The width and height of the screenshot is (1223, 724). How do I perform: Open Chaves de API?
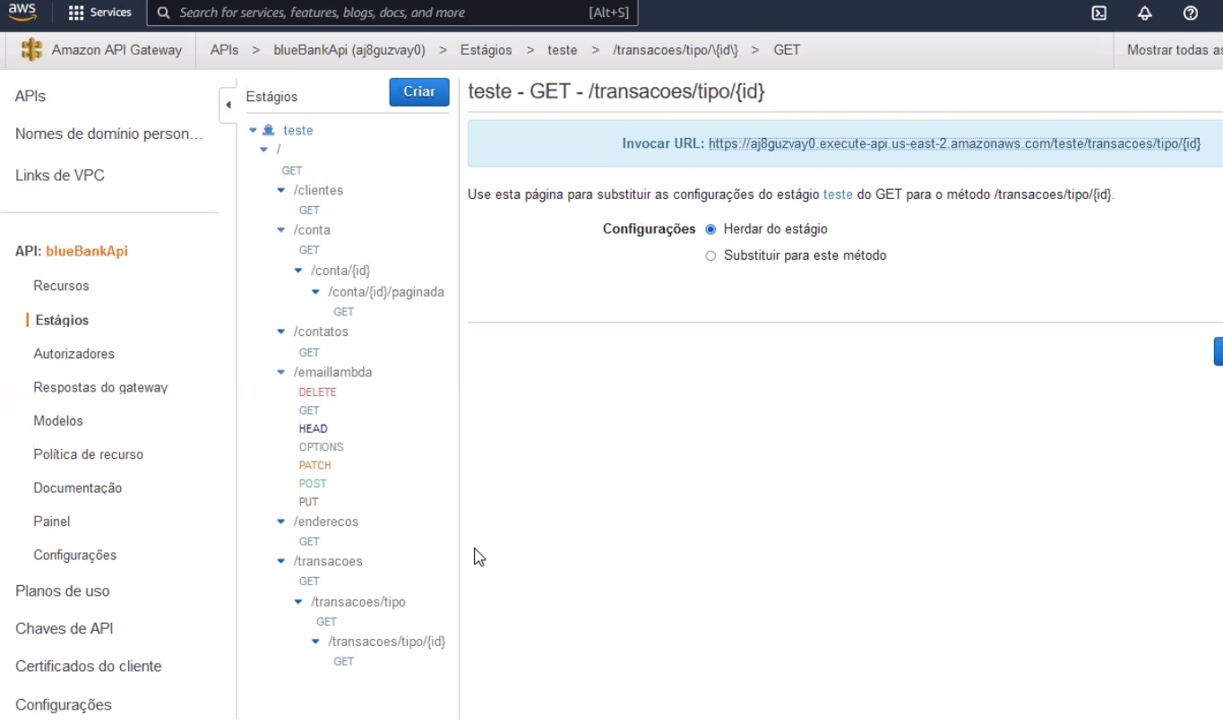(64, 628)
